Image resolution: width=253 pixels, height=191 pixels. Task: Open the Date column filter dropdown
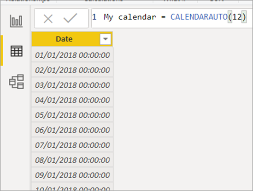(106, 39)
